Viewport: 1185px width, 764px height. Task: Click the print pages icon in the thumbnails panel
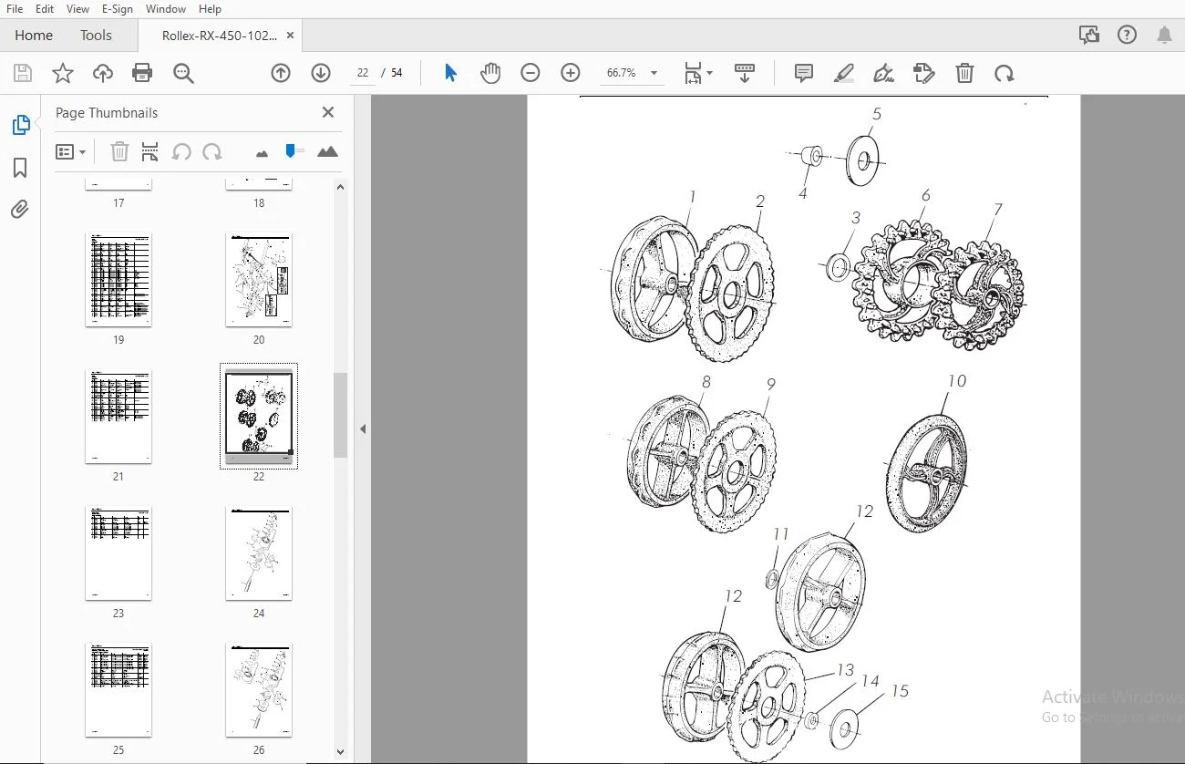pyautogui.click(x=150, y=152)
